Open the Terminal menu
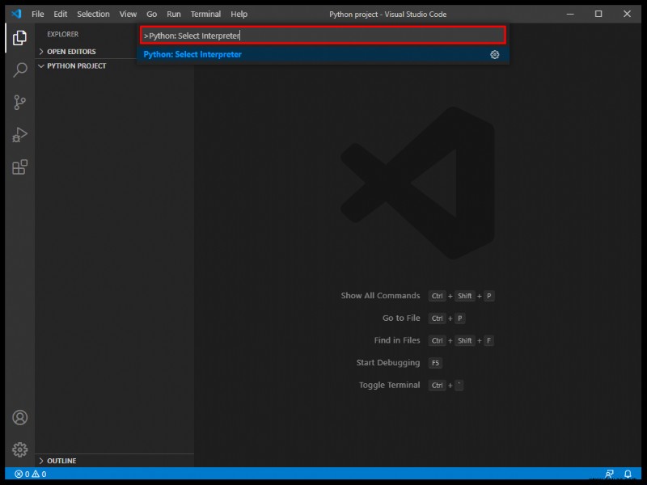Viewport: 647px width, 485px height. click(x=205, y=14)
